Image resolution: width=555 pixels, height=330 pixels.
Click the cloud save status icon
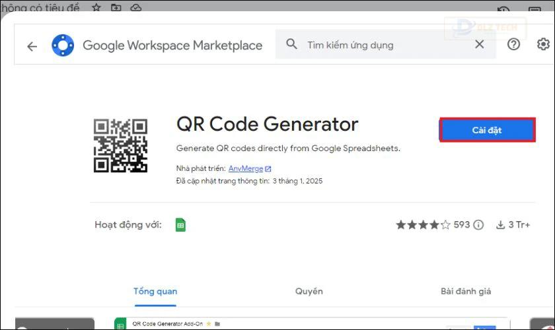[x=136, y=7]
